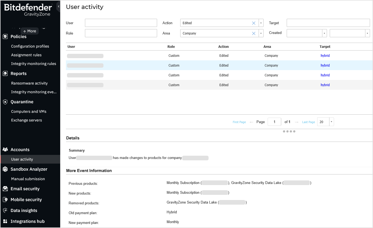Viewport: 373px width, 228px height.
Task: Remove the Company area filter
Action: [x=253, y=33]
